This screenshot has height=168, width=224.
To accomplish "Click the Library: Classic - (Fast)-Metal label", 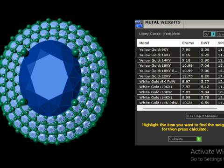I will [160, 34].
